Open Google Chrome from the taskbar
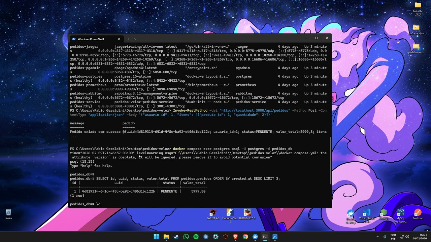The image size is (431, 242). (x=245, y=237)
